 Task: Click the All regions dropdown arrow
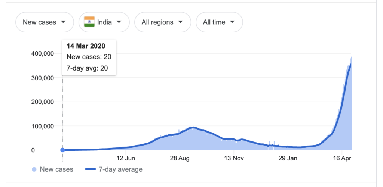click(x=180, y=22)
